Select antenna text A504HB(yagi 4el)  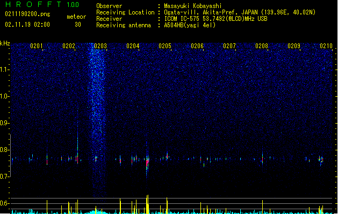pos(190,25)
